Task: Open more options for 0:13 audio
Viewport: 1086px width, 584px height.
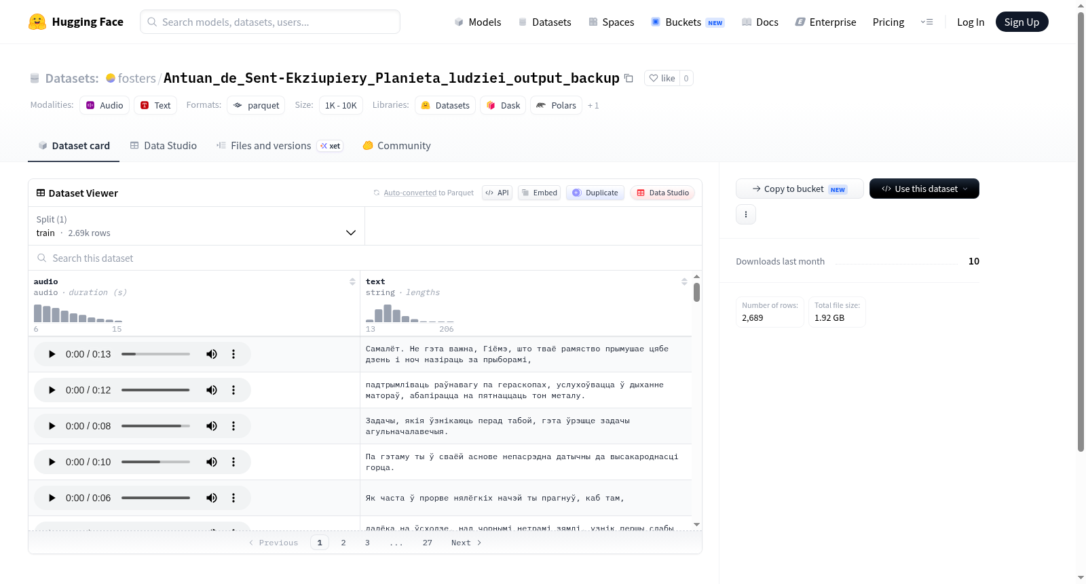Action: (x=233, y=354)
